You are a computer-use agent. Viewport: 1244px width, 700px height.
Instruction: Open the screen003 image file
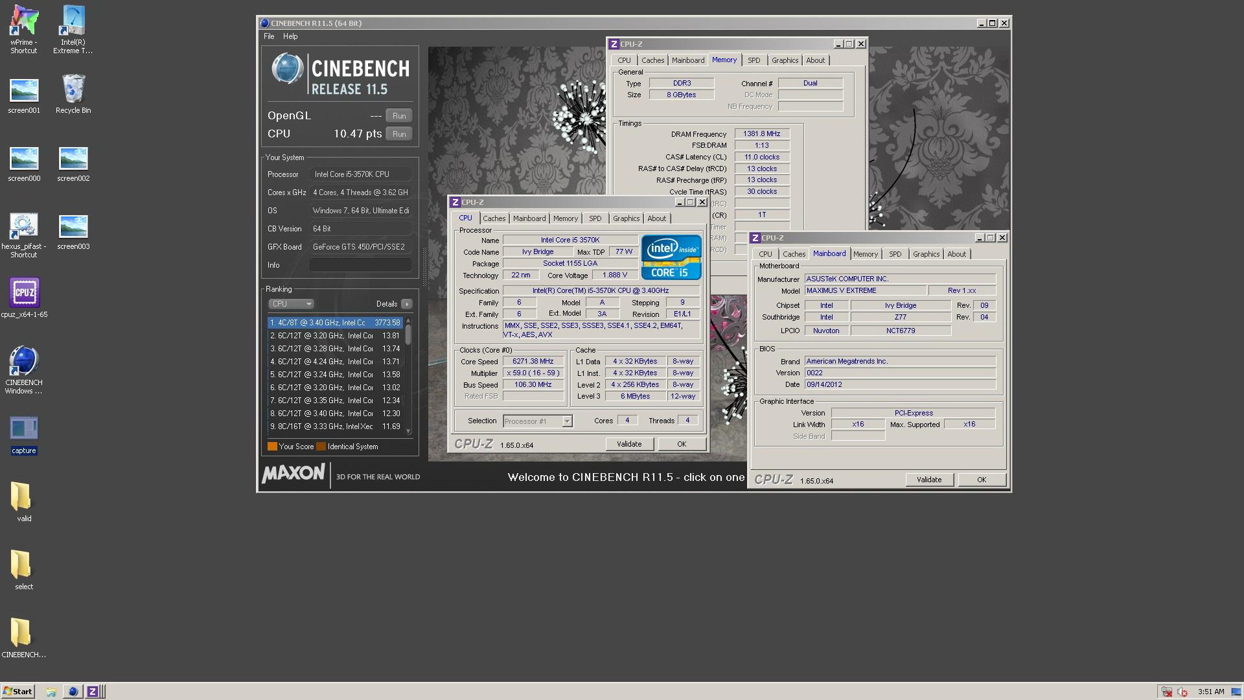[73, 232]
